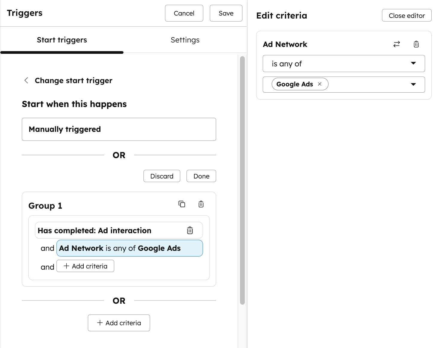This screenshot has width=440, height=348.
Task: Select the Ad Network is any of Google Ads condition
Action: (x=129, y=248)
